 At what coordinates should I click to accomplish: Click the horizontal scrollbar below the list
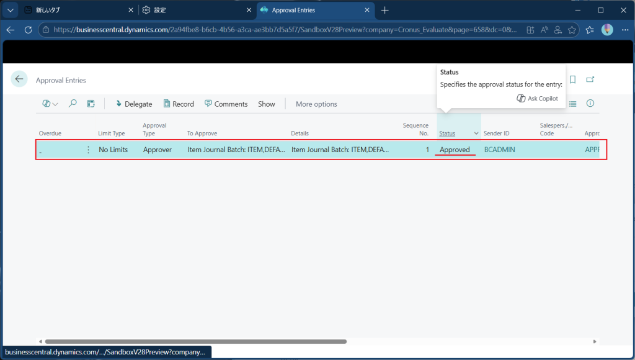(195, 341)
